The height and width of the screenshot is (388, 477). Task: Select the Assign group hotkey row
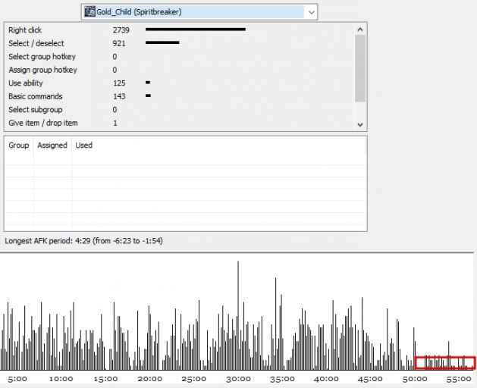(179, 70)
